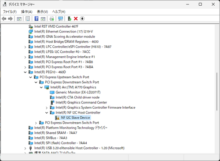Open the blue Help question-mark icon
The height and width of the screenshot is (161, 220).
coord(37,18)
